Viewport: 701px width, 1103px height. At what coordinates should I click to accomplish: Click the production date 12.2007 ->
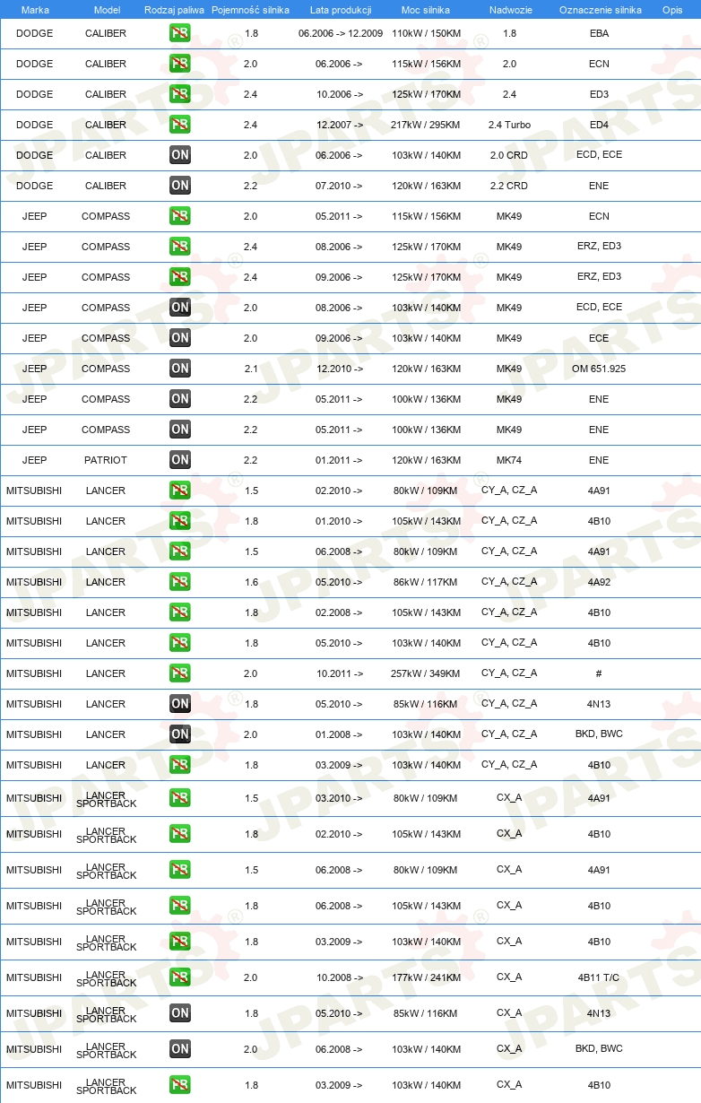click(x=339, y=125)
